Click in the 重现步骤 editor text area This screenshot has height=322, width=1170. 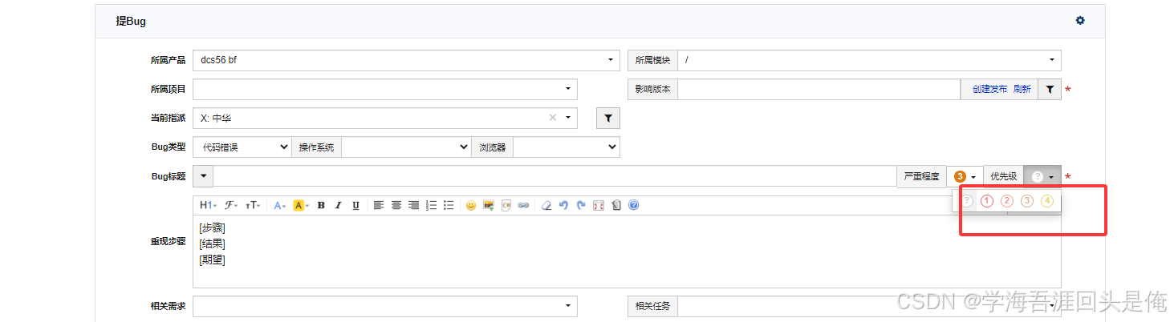pyautogui.click(x=627, y=252)
